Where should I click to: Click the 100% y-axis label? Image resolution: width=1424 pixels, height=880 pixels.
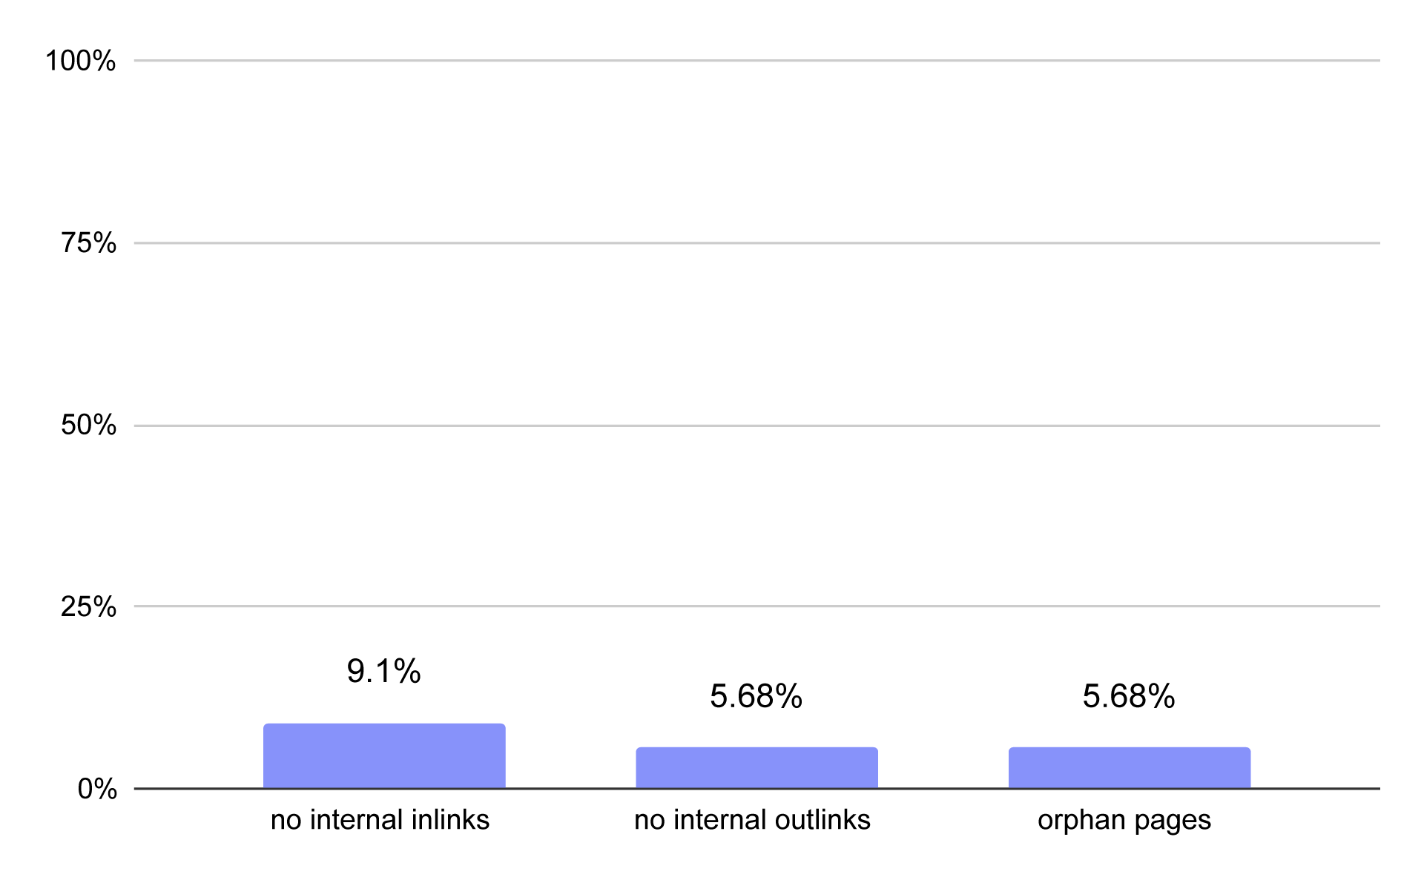(x=81, y=61)
